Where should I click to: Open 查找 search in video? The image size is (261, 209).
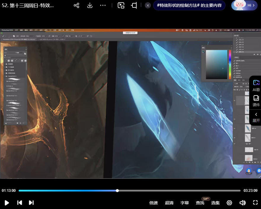tap(200, 203)
